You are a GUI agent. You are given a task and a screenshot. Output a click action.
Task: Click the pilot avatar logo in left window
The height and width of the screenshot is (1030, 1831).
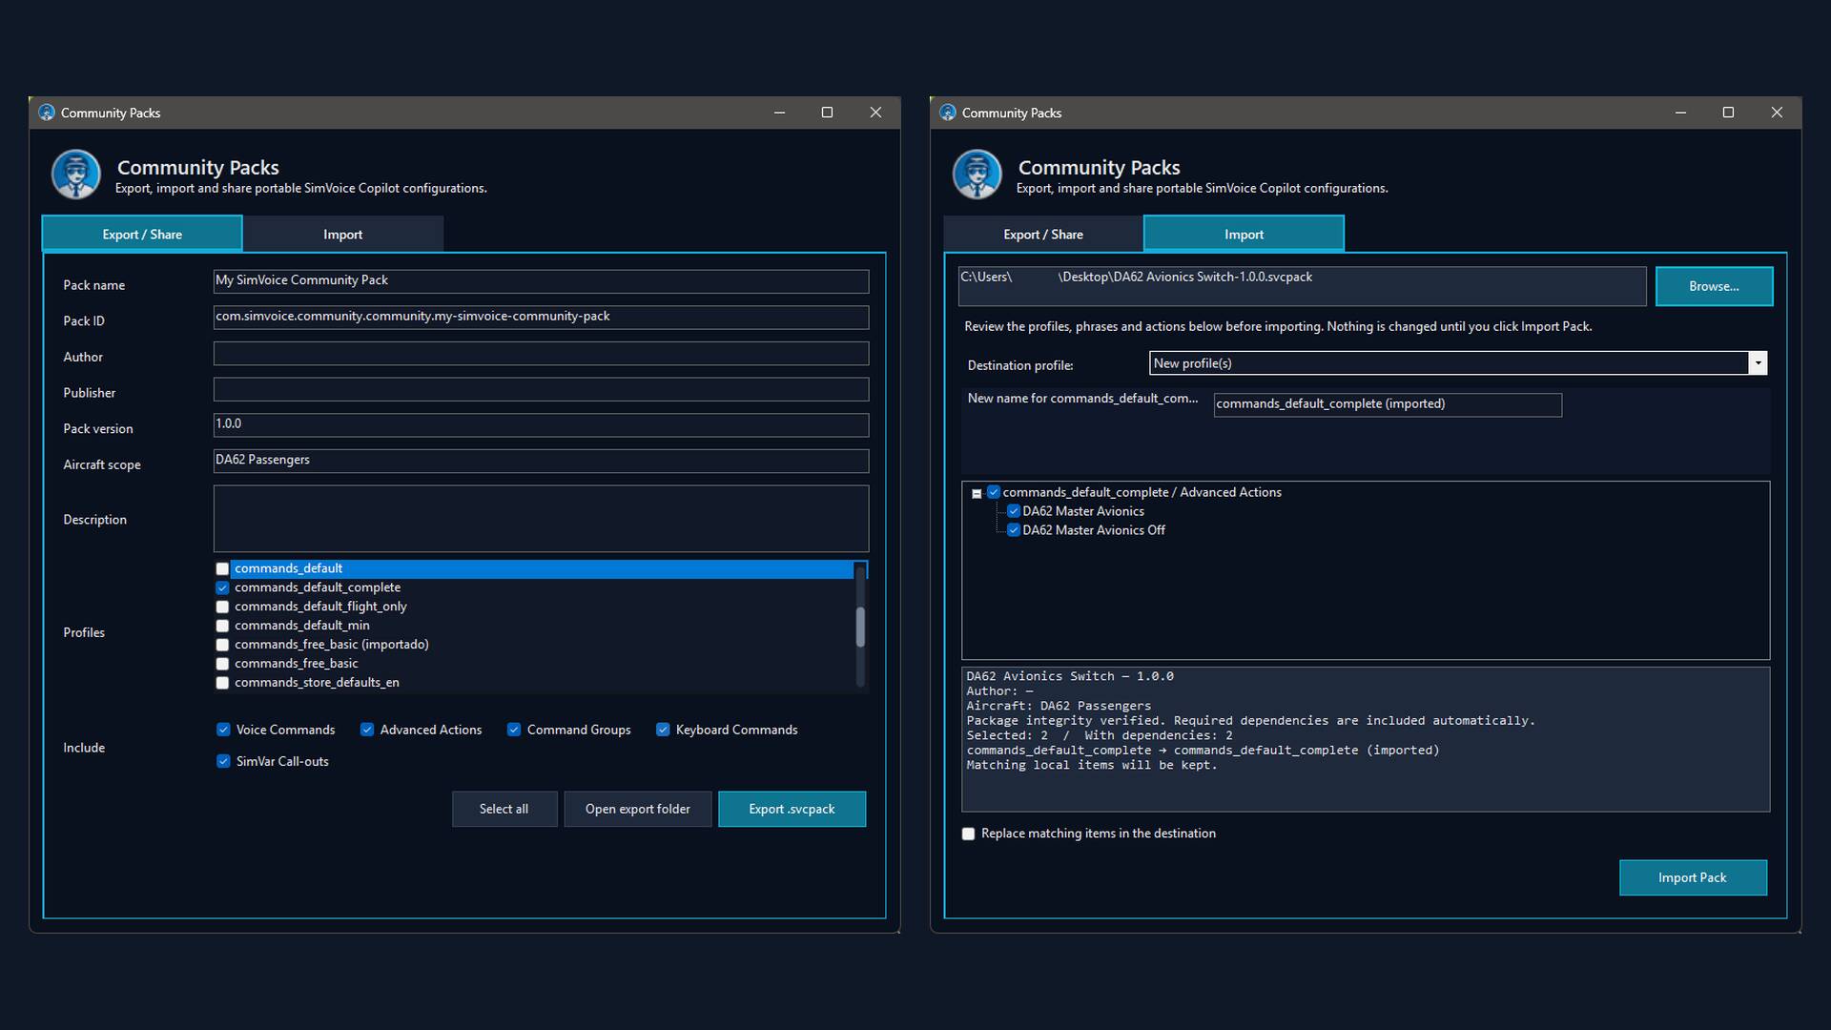pos(76,175)
